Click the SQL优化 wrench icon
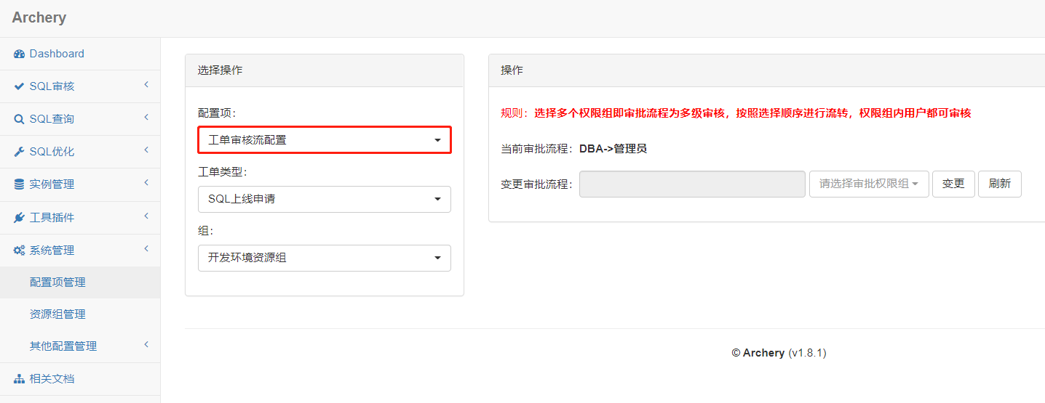 (20, 152)
